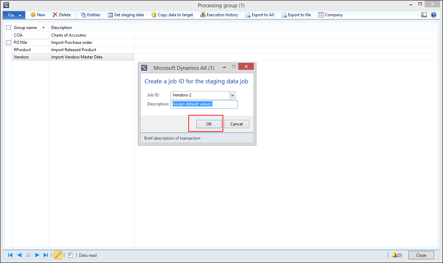Click the Company toolbar button
Viewport: 443px width, 263px height.
[331, 15]
